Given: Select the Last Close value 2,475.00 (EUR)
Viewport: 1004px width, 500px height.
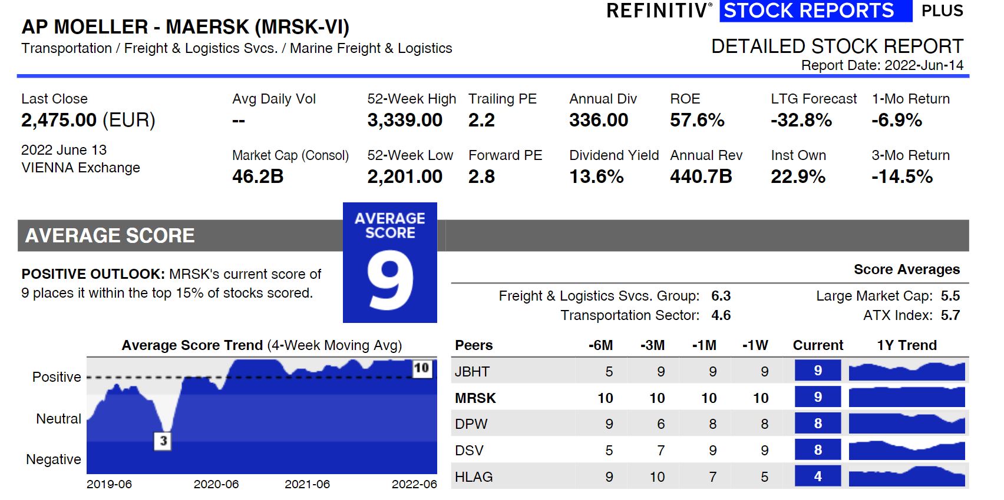Looking at the screenshot, I should point(88,120).
